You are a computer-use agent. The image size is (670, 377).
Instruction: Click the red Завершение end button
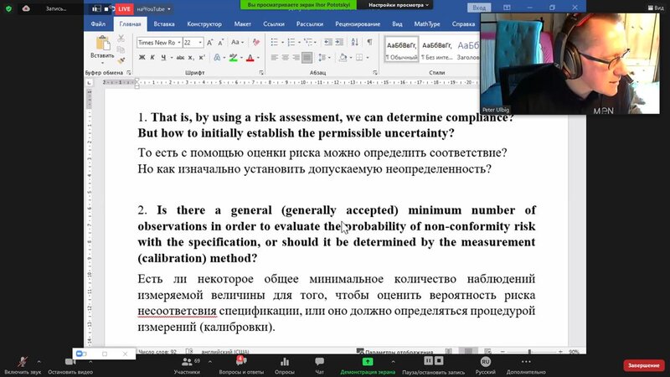point(643,365)
